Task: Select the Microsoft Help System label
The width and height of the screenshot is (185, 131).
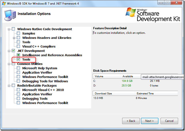Action: [x=40, y=68]
